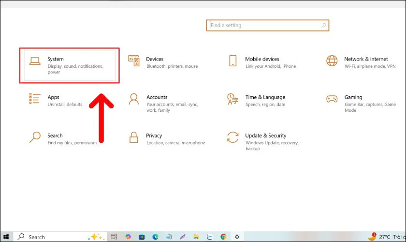Launch Copilot from the taskbar
The height and width of the screenshot is (242, 406).
[128, 237]
